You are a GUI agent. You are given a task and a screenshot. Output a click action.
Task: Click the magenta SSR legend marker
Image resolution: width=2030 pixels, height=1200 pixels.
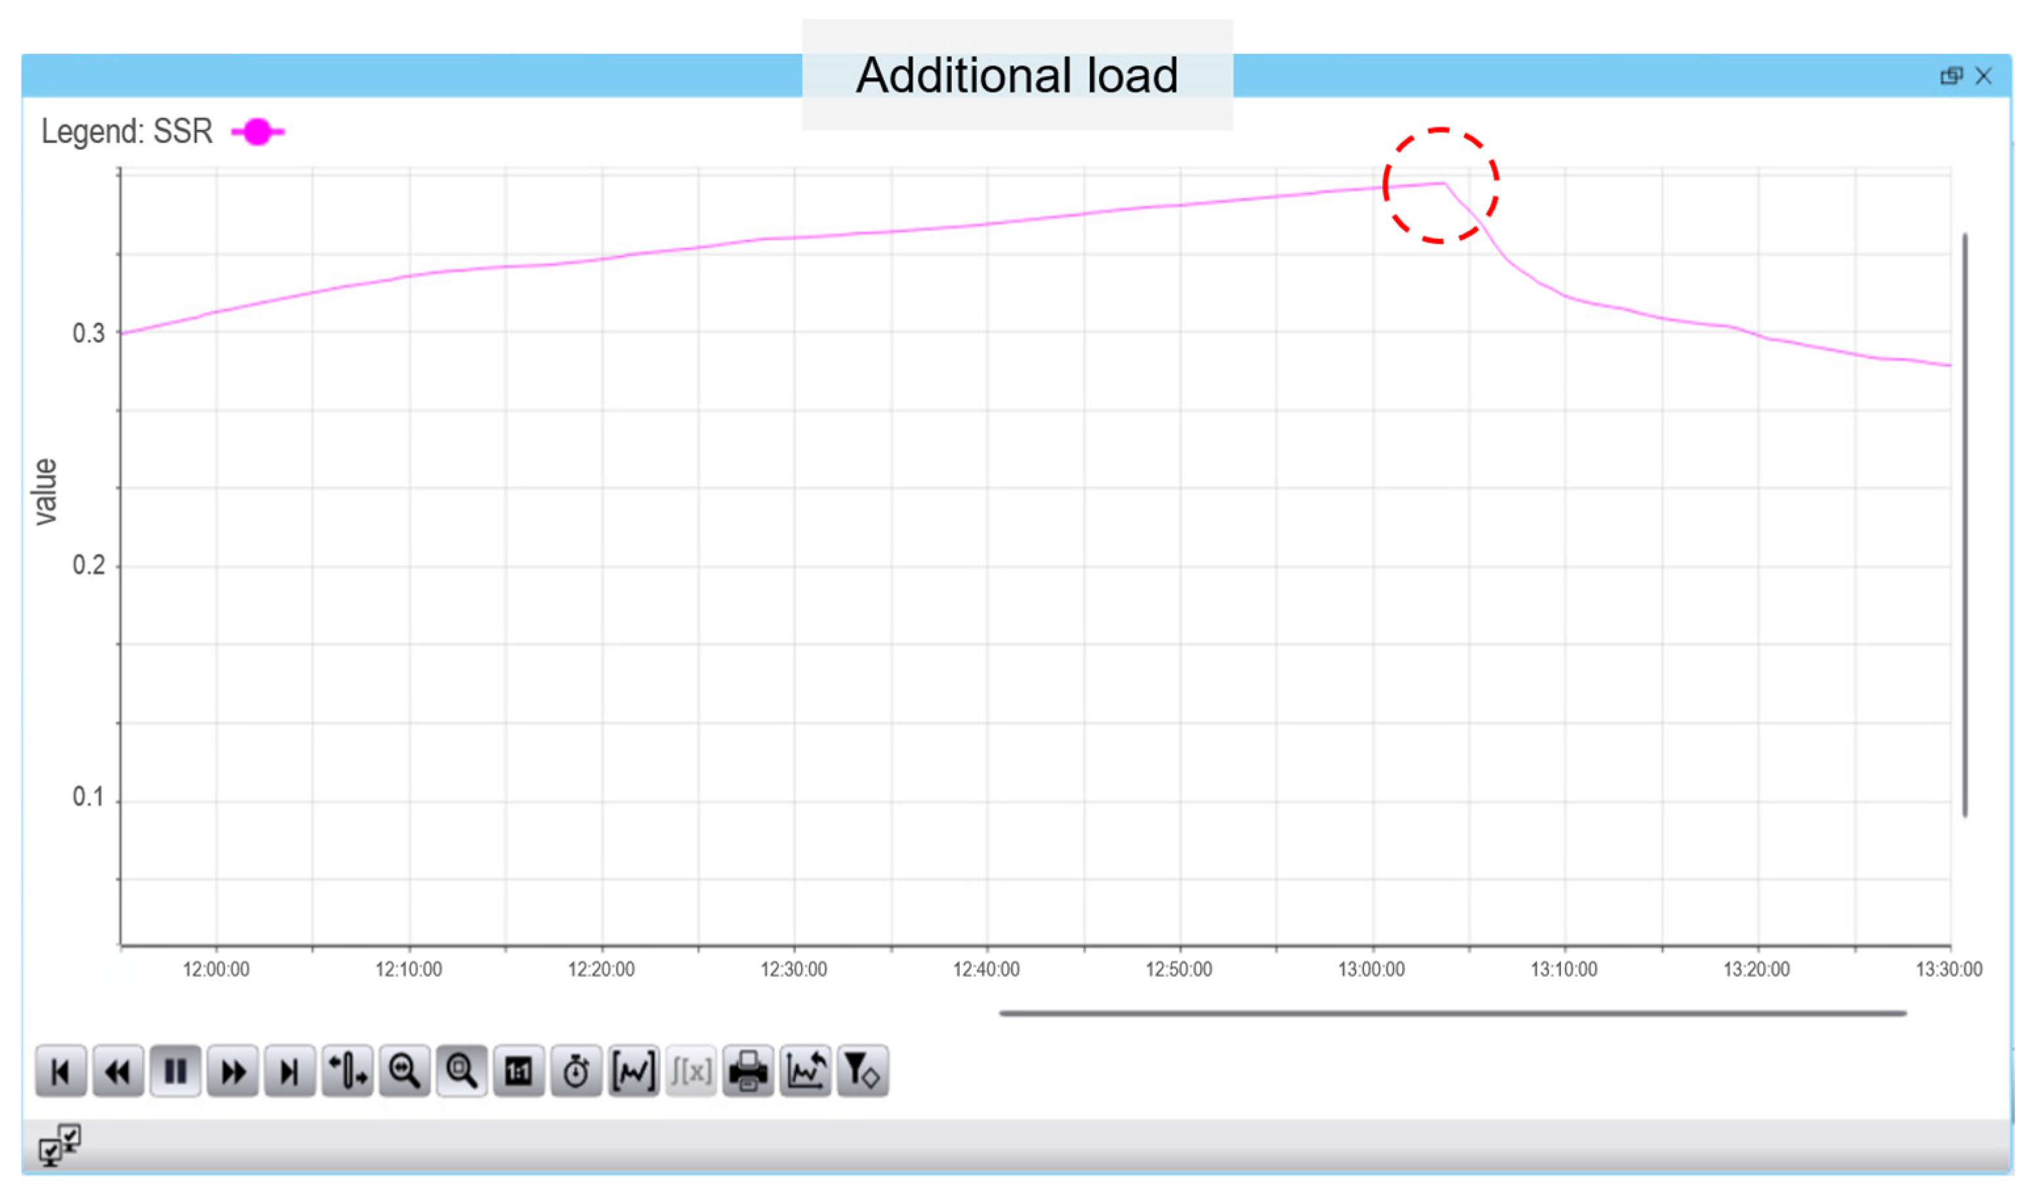pyautogui.click(x=258, y=132)
